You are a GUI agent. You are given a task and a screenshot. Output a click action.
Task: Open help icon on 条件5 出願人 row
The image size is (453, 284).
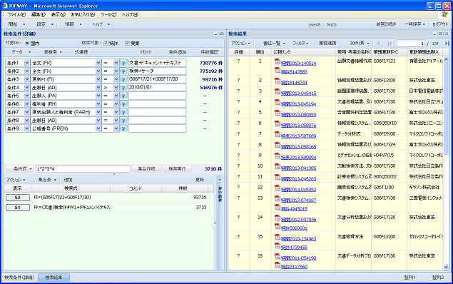(x=123, y=96)
